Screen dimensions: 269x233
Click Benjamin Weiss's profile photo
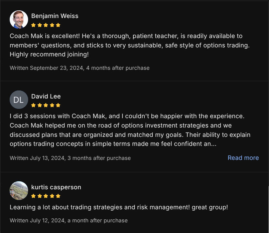pyautogui.click(x=19, y=19)
